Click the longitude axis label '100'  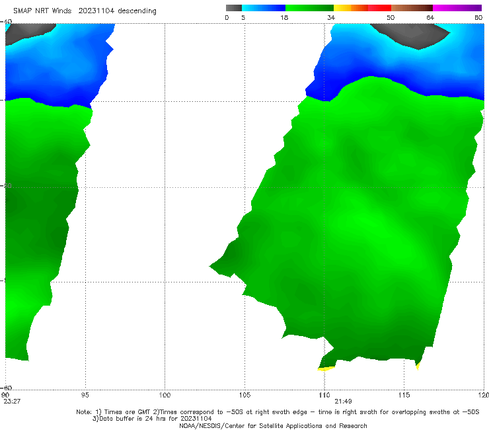coord(165,396)
